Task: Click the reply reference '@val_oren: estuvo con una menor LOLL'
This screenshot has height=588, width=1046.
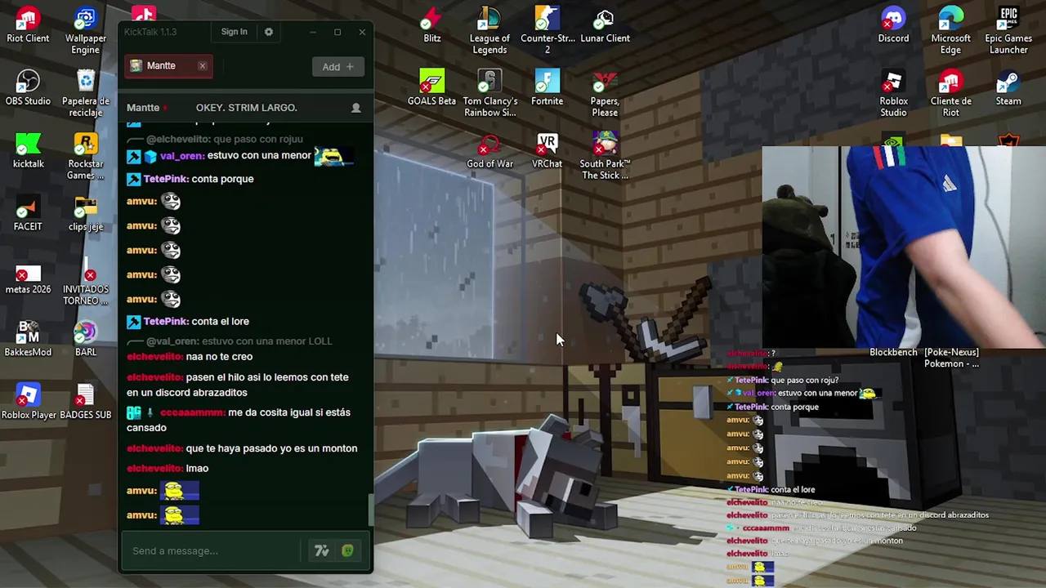Action: [x=239, y=341]
